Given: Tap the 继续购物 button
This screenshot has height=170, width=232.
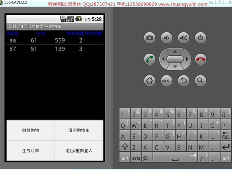Looking at the screenshot, I should pos(30,130).
